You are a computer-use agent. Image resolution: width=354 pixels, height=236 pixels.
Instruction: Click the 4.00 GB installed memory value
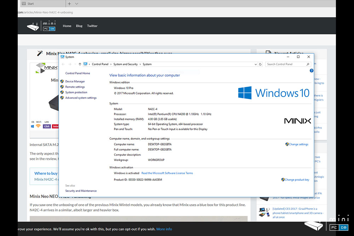[162, 119]
